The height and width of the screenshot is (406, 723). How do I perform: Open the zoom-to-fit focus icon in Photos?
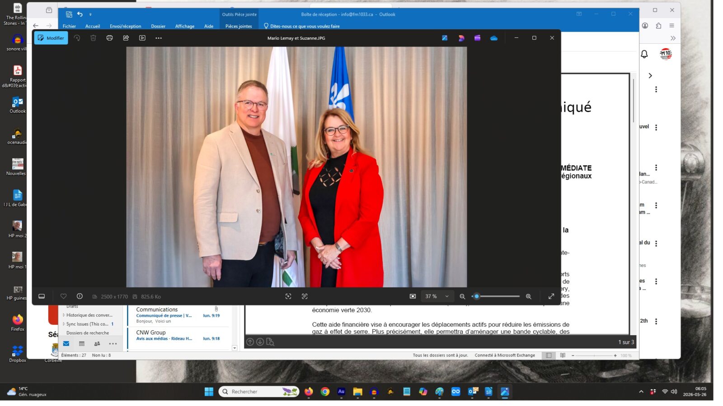(288, 296)
